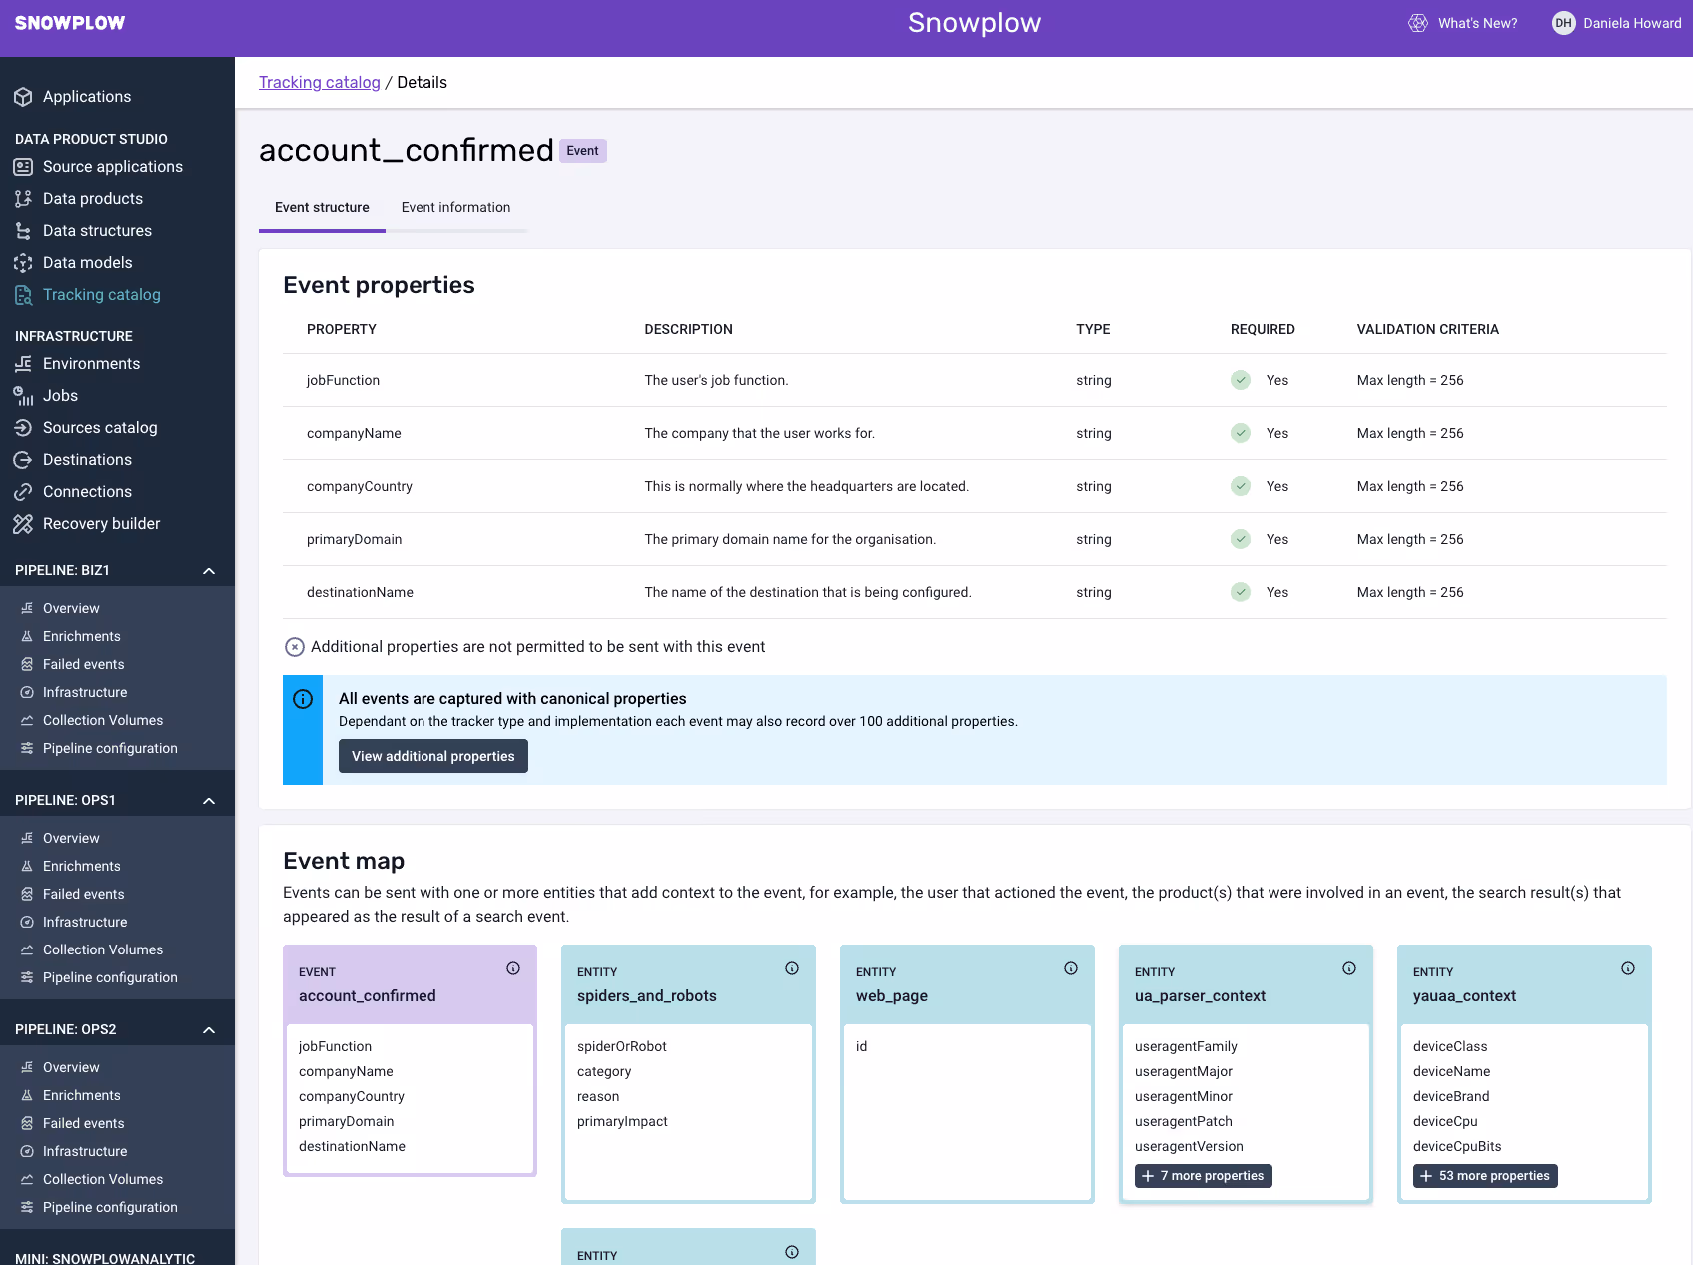The image size is (1693, 1265).
Task: Click the Data models icon
Action: click(x=23, y=263)
